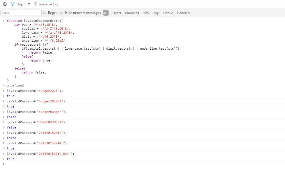
Task: Select the All log level filter
Action: [106, 13]
